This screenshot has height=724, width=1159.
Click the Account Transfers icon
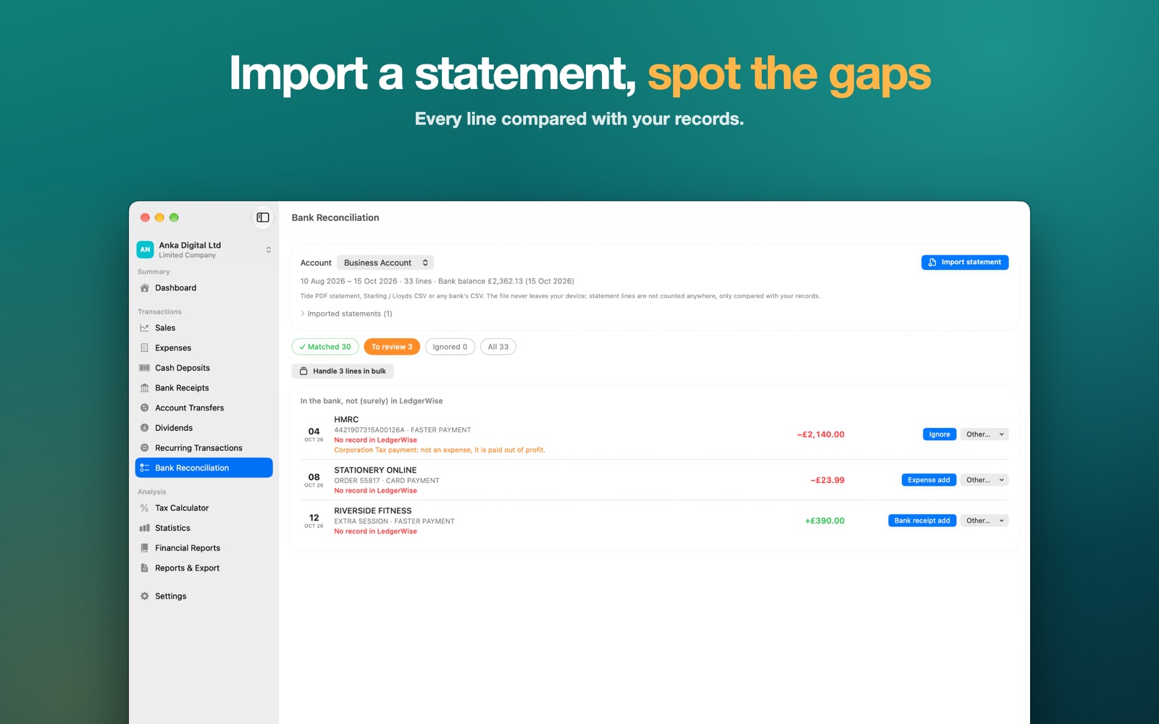(x=145, y=408)
